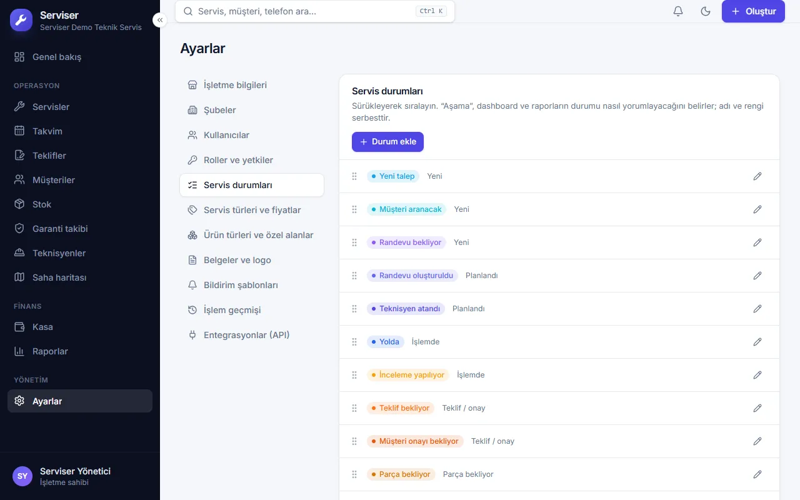The height and width of the screenshot is (500, 800).
Task: Select Bildirim şablonları settings tab
Action: [252, 285]
